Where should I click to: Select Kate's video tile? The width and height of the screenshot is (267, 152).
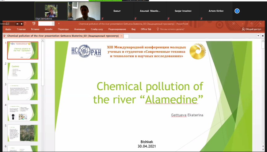(84, 11)
